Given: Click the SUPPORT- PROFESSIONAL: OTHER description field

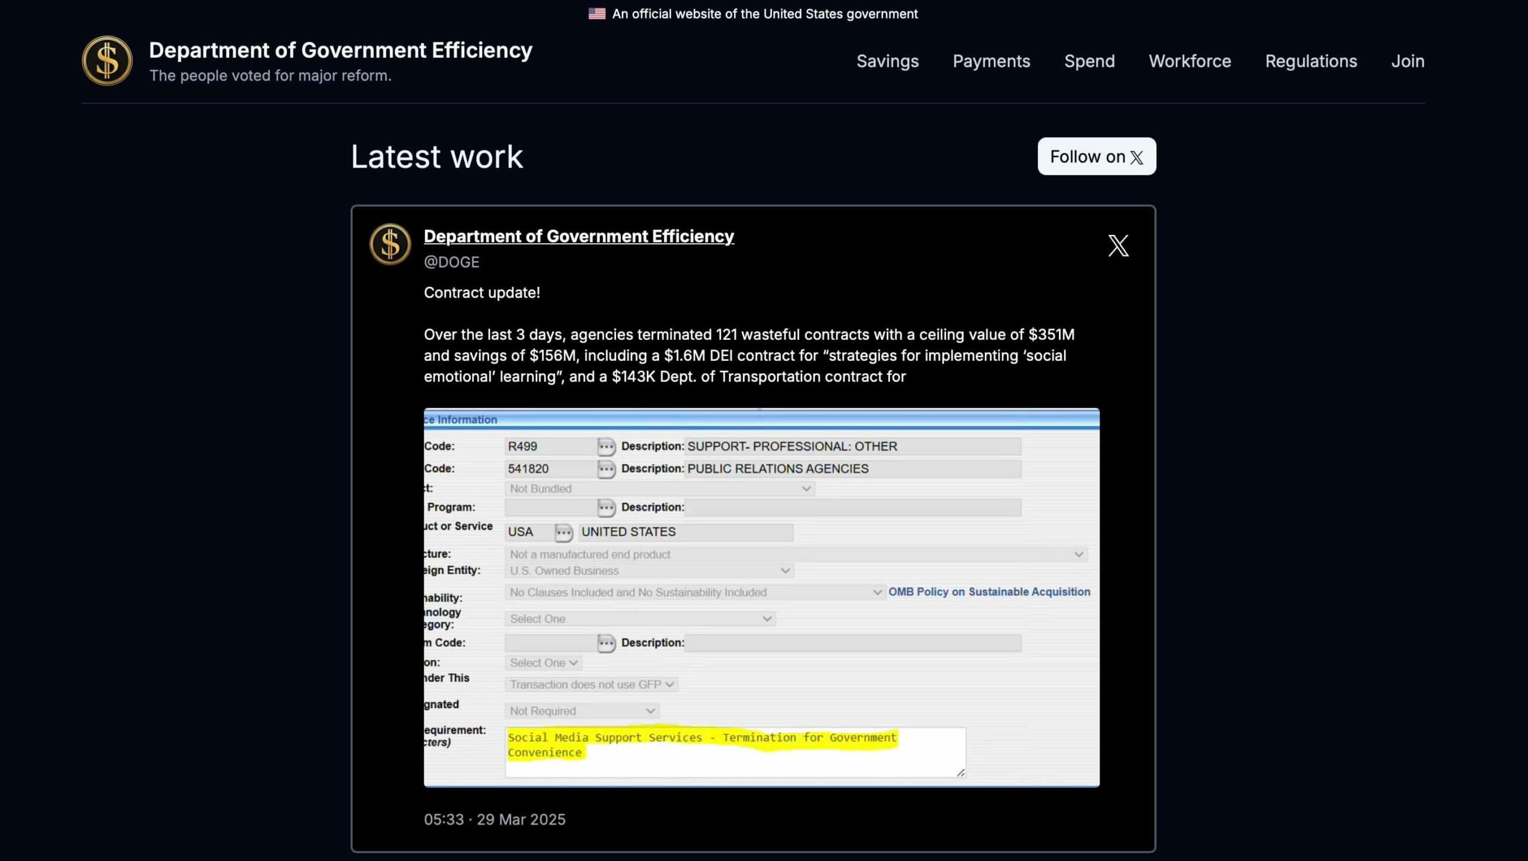Looking at the screenshot, I should tap(853, 446).
